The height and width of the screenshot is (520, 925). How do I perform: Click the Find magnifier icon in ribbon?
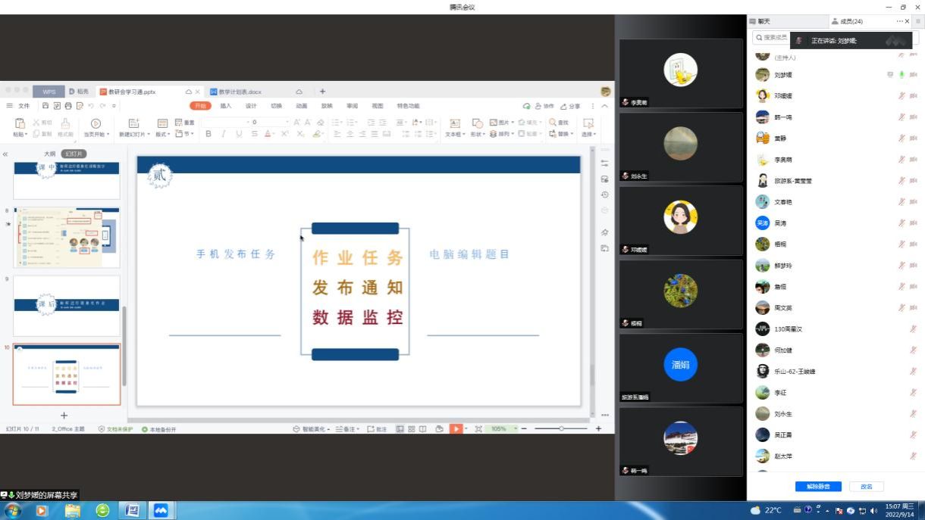[x=553, y=122]
